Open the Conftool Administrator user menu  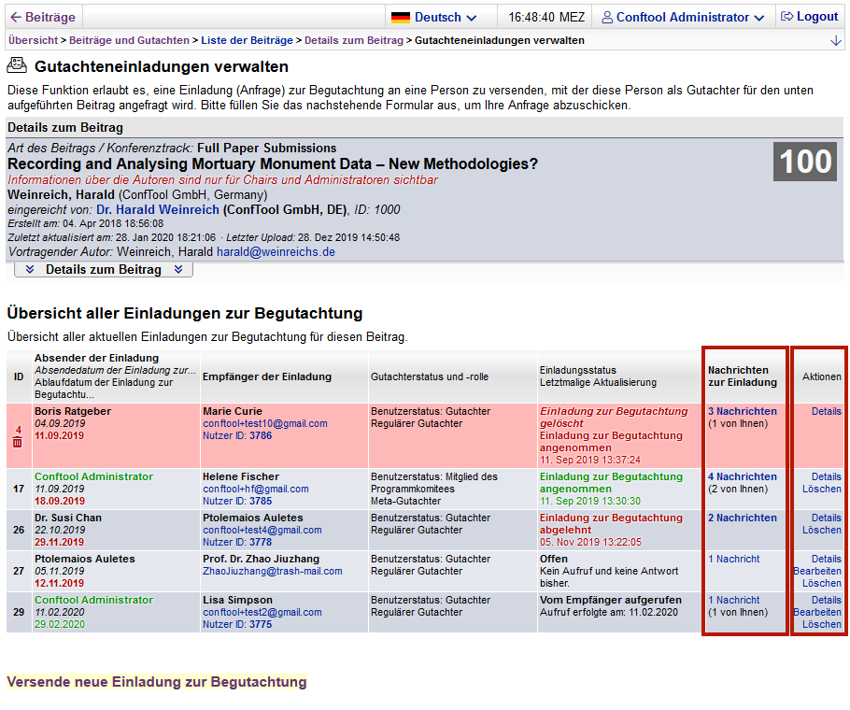click(x=683, y=17)
